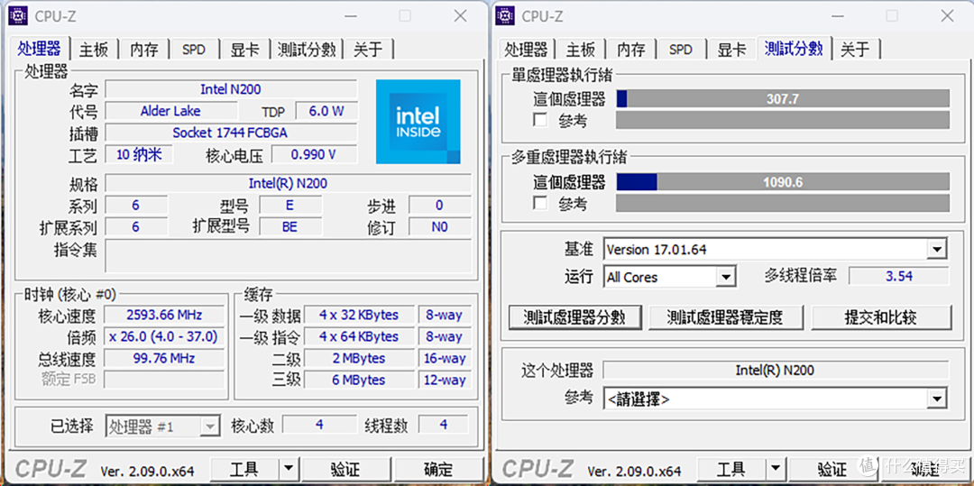The width and height of the screenshot is (974, 486).
Task: Open the 运行 All Cores dropdown
Action: click(725, 277)
